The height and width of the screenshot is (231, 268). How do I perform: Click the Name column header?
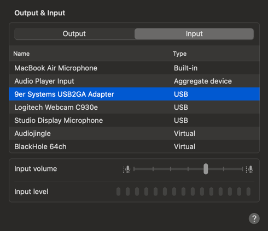tap(21, 54)
